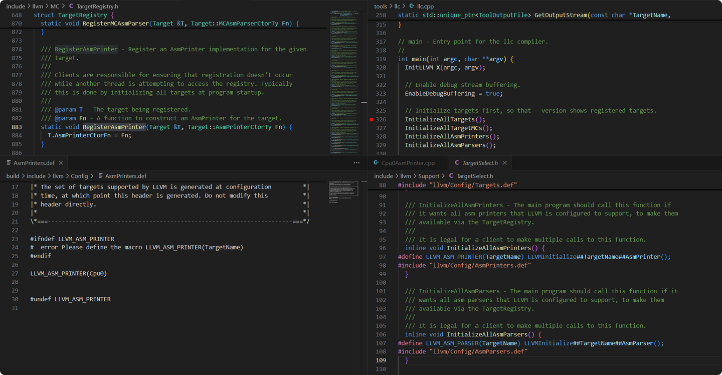The image size is (722, 375).
Task: Click the C++ icon on Cpu0AsmPrinter.cpp tab
Action: tap(376, 163)
